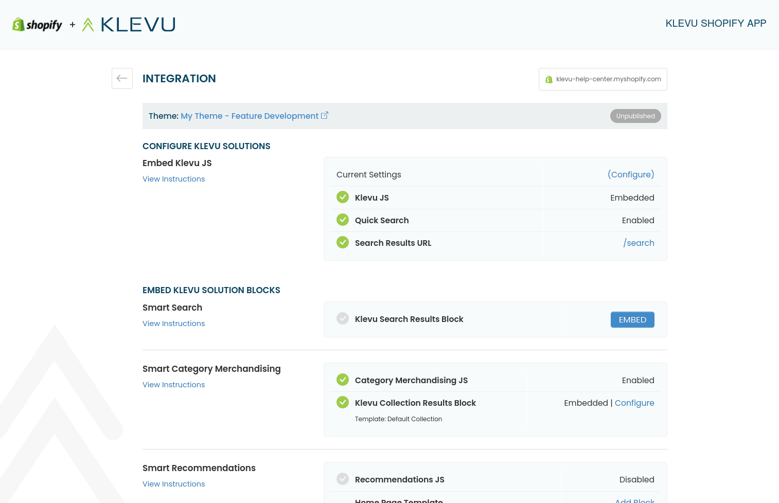
Task: Click green check beside Category Merchandising JS
Action: tap(343, 380)
